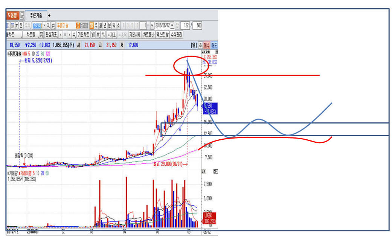Click the save icon next to 차트툴
392x247 pixels.
(41, 35)
